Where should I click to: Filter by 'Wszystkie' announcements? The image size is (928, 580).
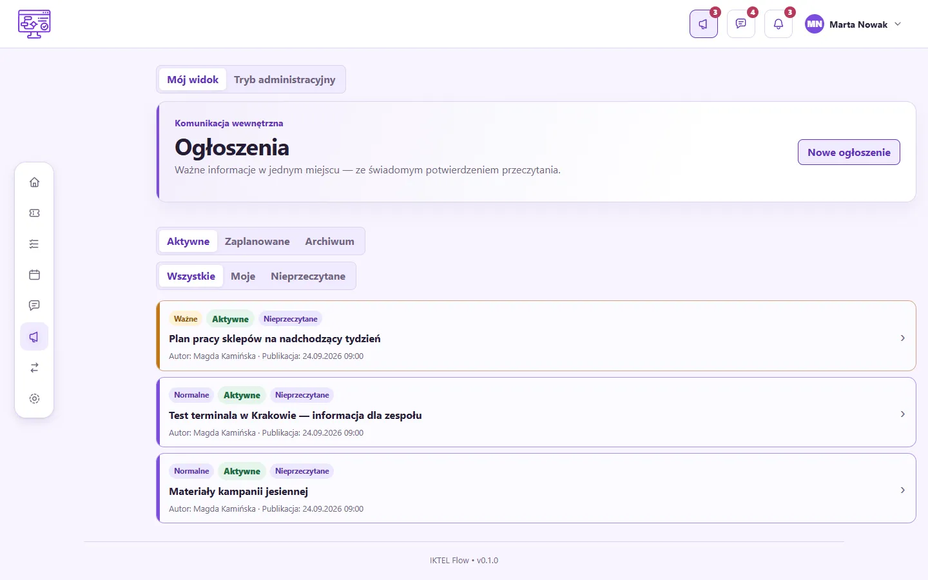[191, 276]
